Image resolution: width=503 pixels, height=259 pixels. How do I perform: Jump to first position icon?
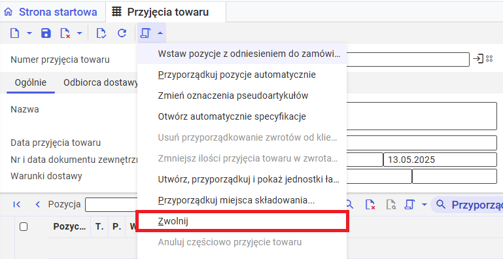click(17, 205)
